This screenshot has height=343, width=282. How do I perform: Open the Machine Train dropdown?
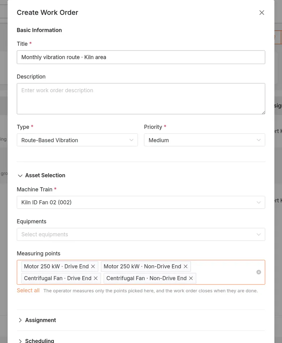pos(141,202)
